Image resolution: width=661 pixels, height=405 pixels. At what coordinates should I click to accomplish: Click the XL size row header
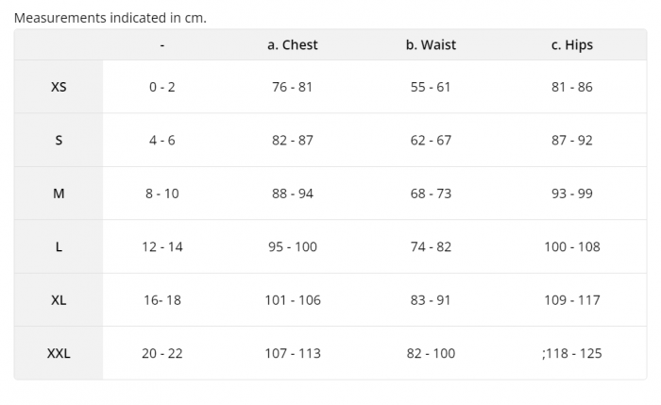point(59,300)
